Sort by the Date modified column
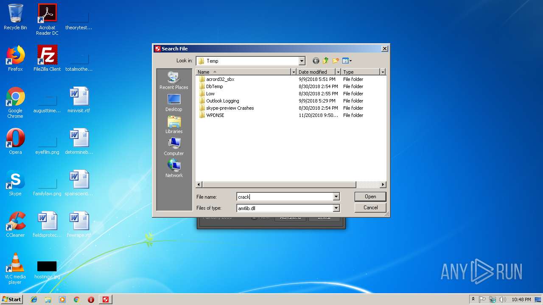 316,72
